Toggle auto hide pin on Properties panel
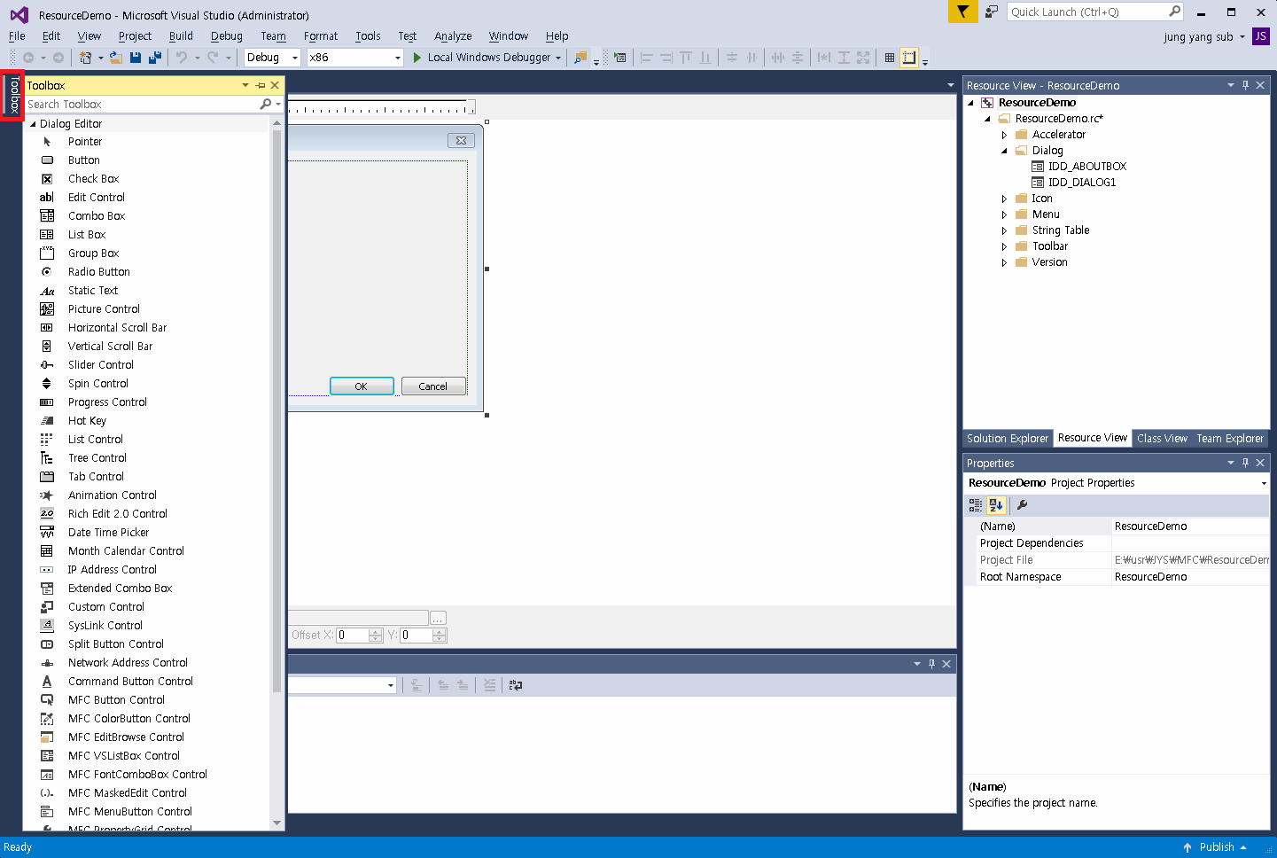The height and width of the screenshot is (858, 1277). (1245, 463)
